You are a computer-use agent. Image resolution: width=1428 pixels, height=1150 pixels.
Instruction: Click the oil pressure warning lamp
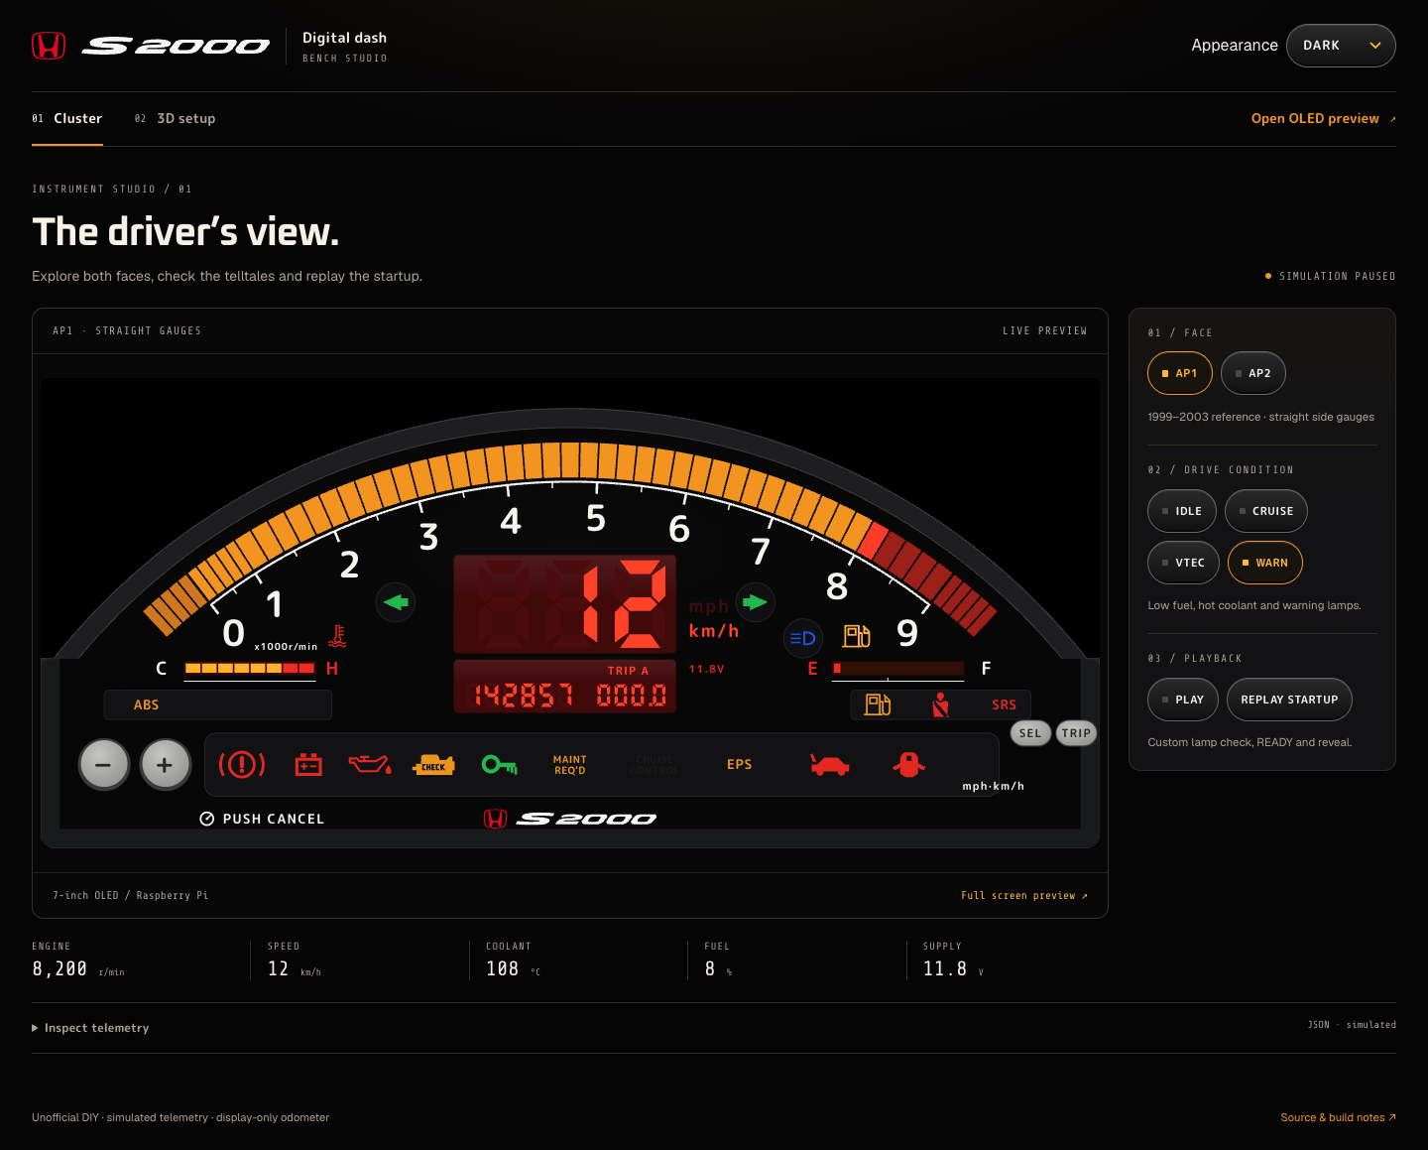[x=370, y=764]
